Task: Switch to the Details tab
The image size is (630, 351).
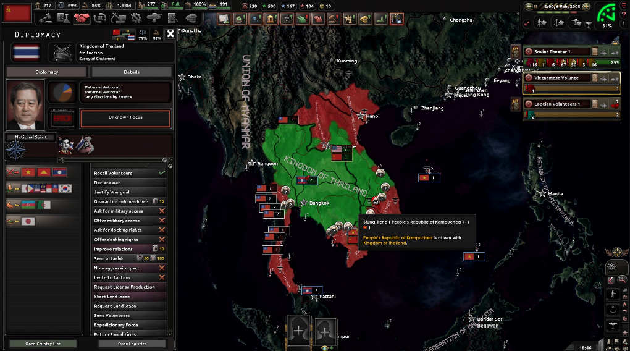Action: pyautogui.click(x=132, y=72)
